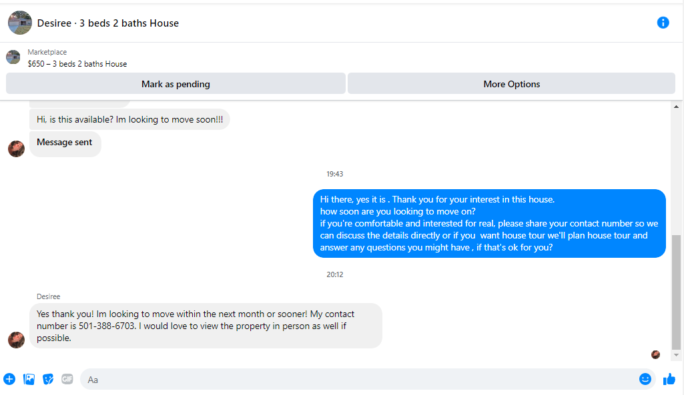Click the chat scrollbar thumb
Screen dimensions: 684x395
coord(676,292)
